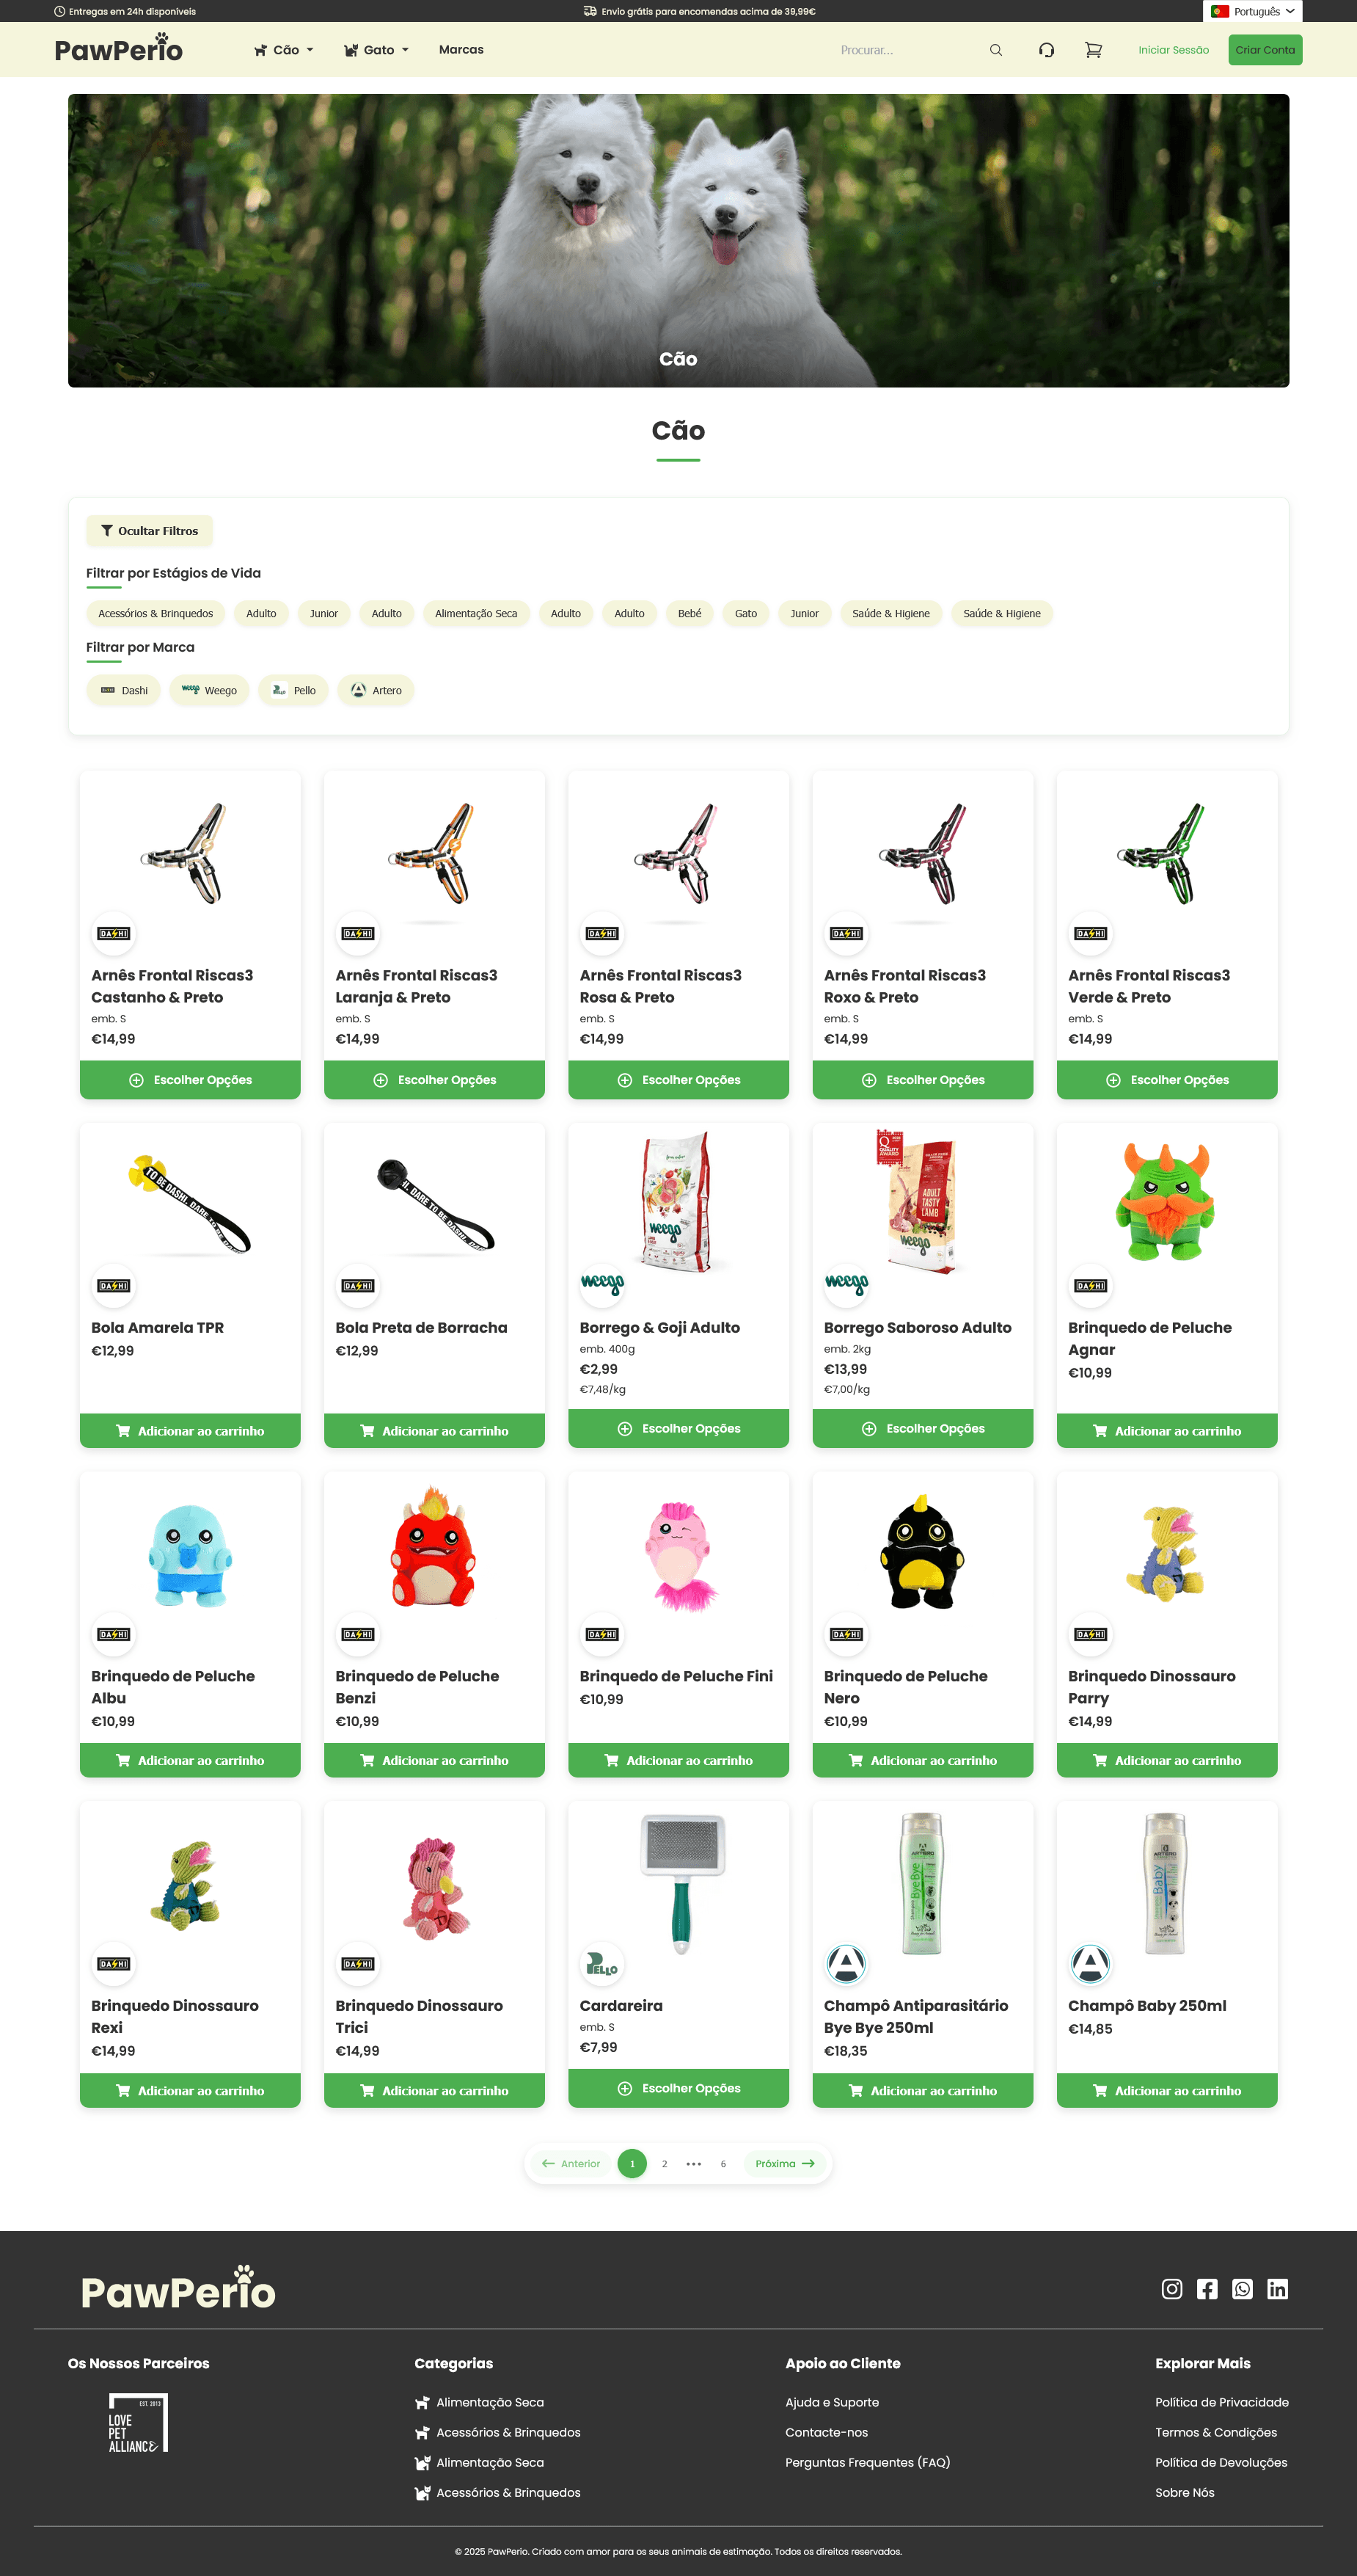This screenshot has height=2576, width=1357.
Task: Open the headset support icon
Action: coord(1046,50)
